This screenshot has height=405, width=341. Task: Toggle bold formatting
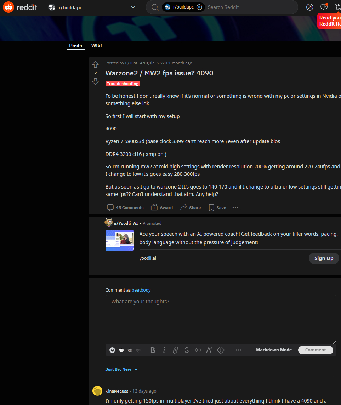coord(153,350)
